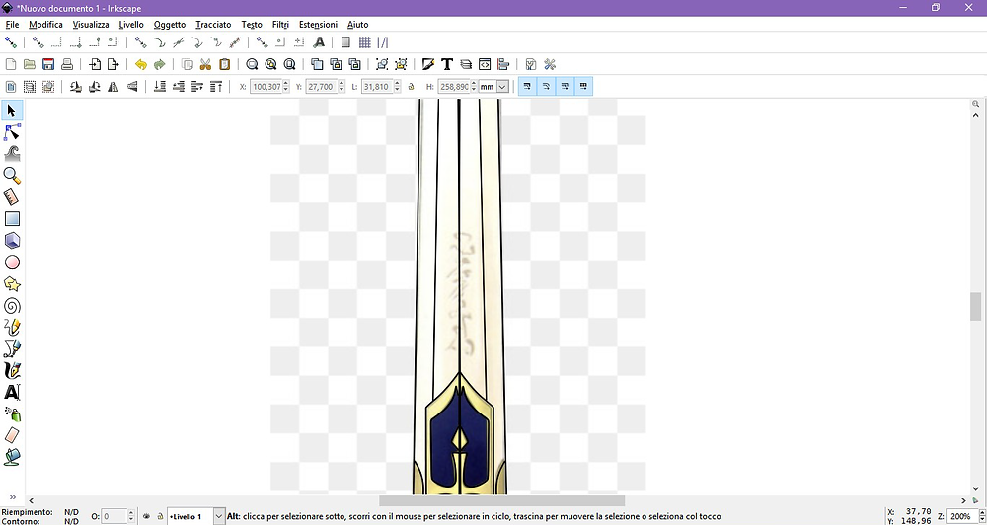This screenshot has height=525, width=987.
Task: Toggle Livello 1 layer lock
Action: point(160,516)
